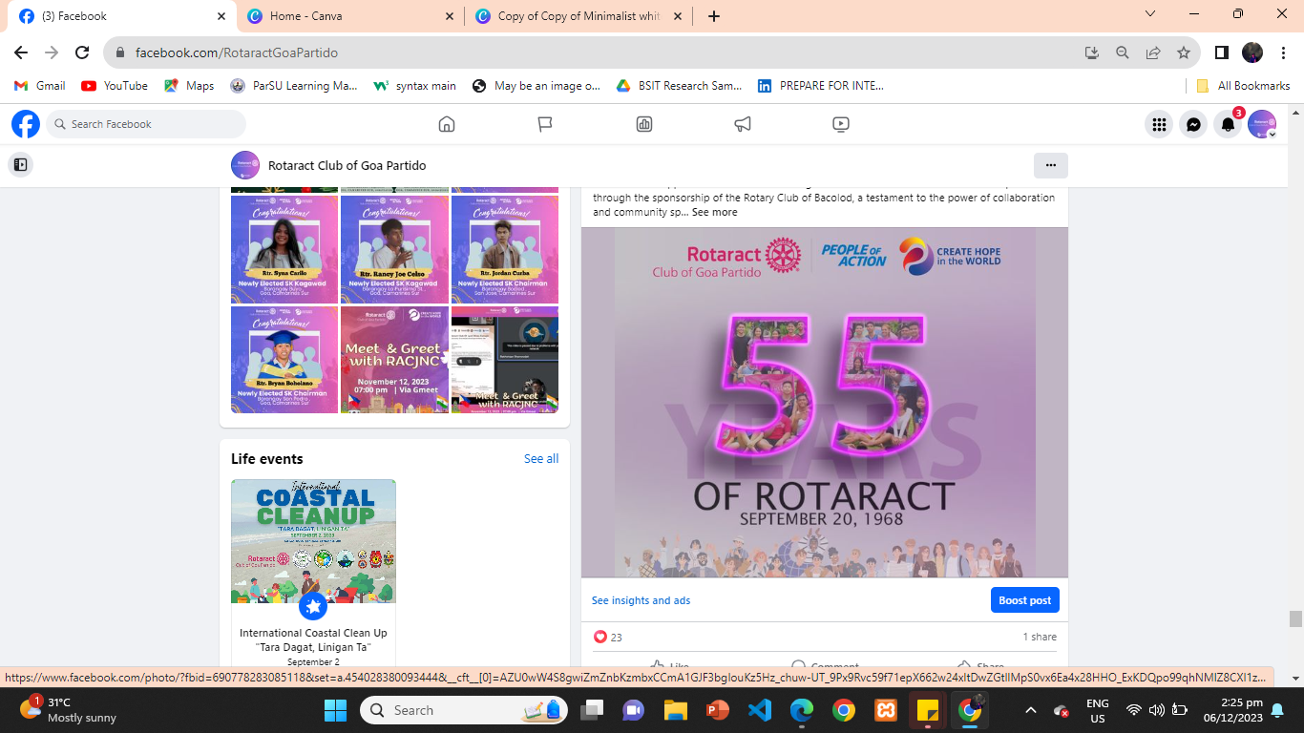Screen dimensions: 1304x733
Task: Open the Facebook menu grid icon
Action: pos(1159,124)
